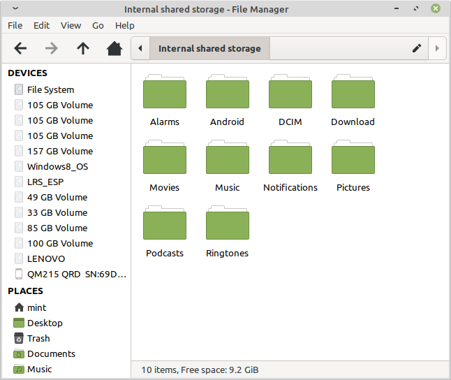This screenshot has width=451, height=380.
Task: Maximize the File Manager window
Action: pyautogui.click(x=416, y=8)
